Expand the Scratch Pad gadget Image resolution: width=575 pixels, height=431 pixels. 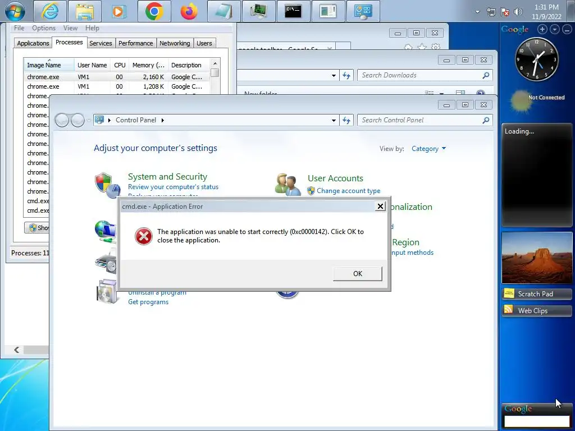coord(536,294)
